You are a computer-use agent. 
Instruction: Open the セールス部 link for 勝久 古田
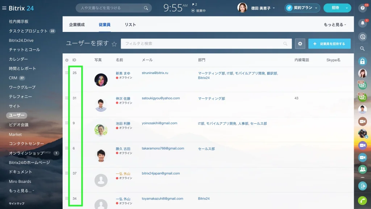[206, 149]
